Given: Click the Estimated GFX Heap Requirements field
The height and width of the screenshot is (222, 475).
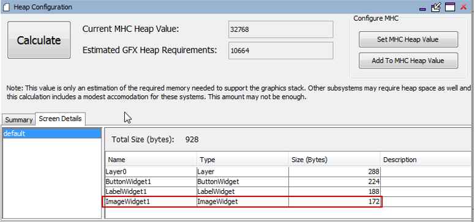Looking at the screenshot, I should (280, 51).
